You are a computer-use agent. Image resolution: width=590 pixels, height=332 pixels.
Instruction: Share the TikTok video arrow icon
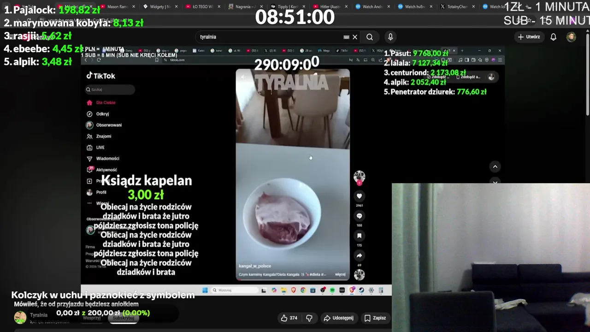(x=359, y=255)
